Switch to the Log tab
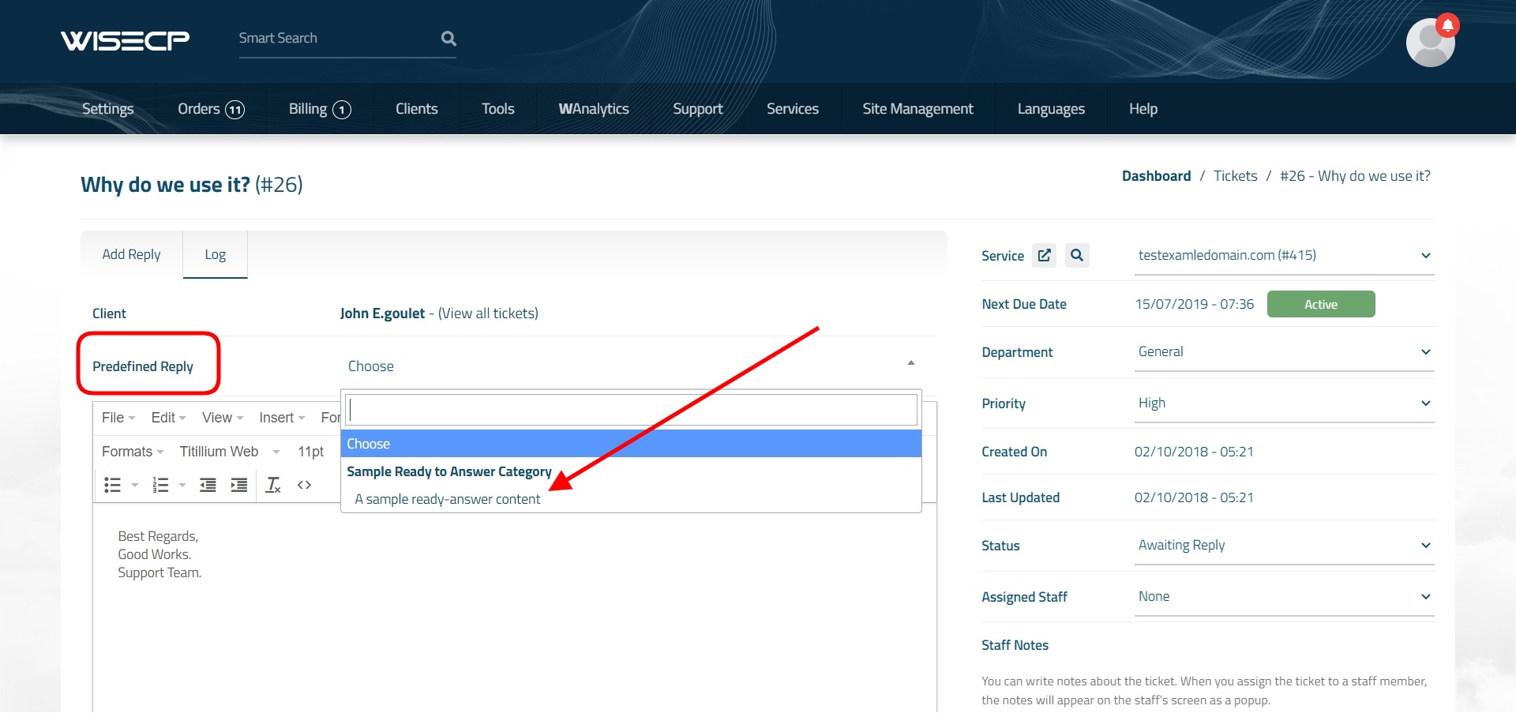The height and width of the screenshot is (713, 1516). pos(215,254)
